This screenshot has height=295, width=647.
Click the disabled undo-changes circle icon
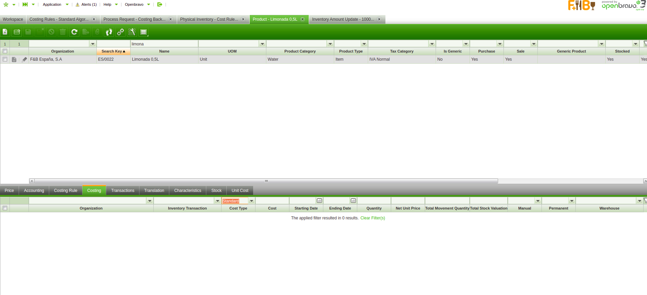[51, 32]
